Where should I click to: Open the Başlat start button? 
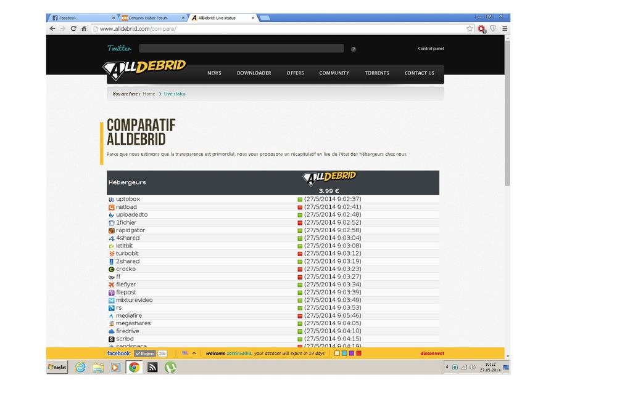(57, 368)
